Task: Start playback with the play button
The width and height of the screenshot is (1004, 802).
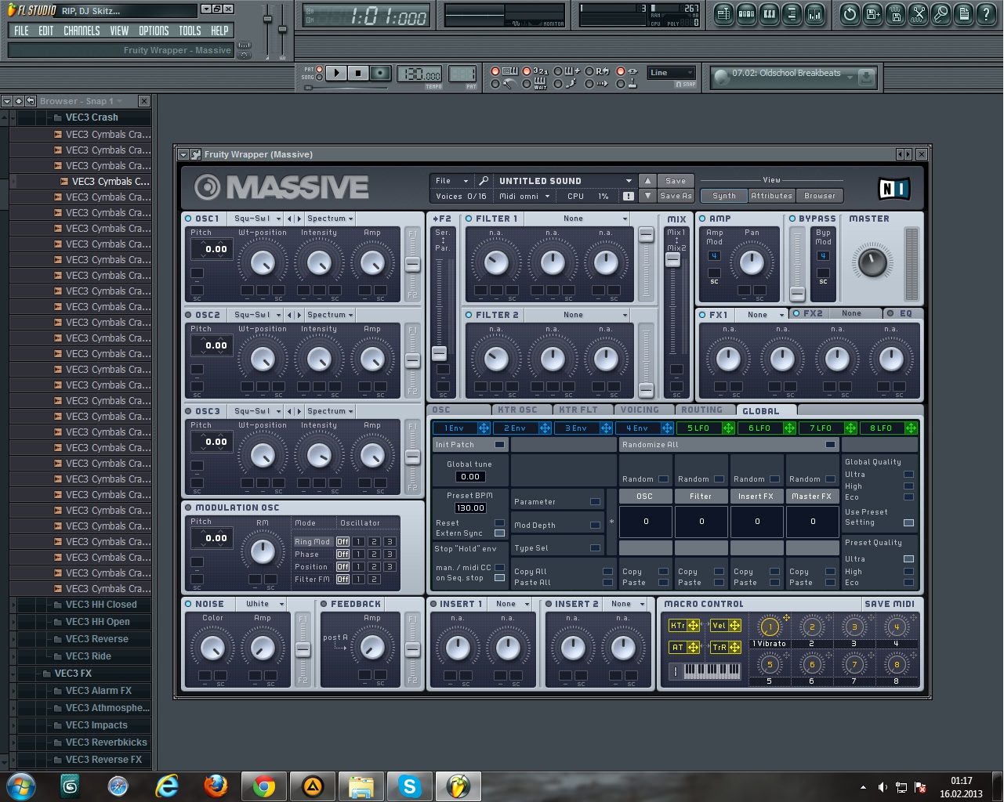Action: [336, 73]
